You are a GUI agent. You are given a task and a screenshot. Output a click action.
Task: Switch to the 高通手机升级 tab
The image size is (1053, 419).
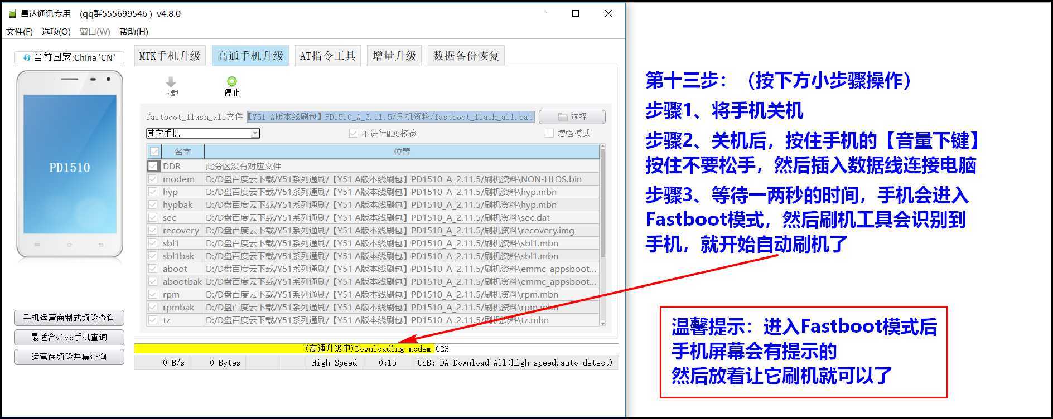pyautogui.click(x=250, y=56)
